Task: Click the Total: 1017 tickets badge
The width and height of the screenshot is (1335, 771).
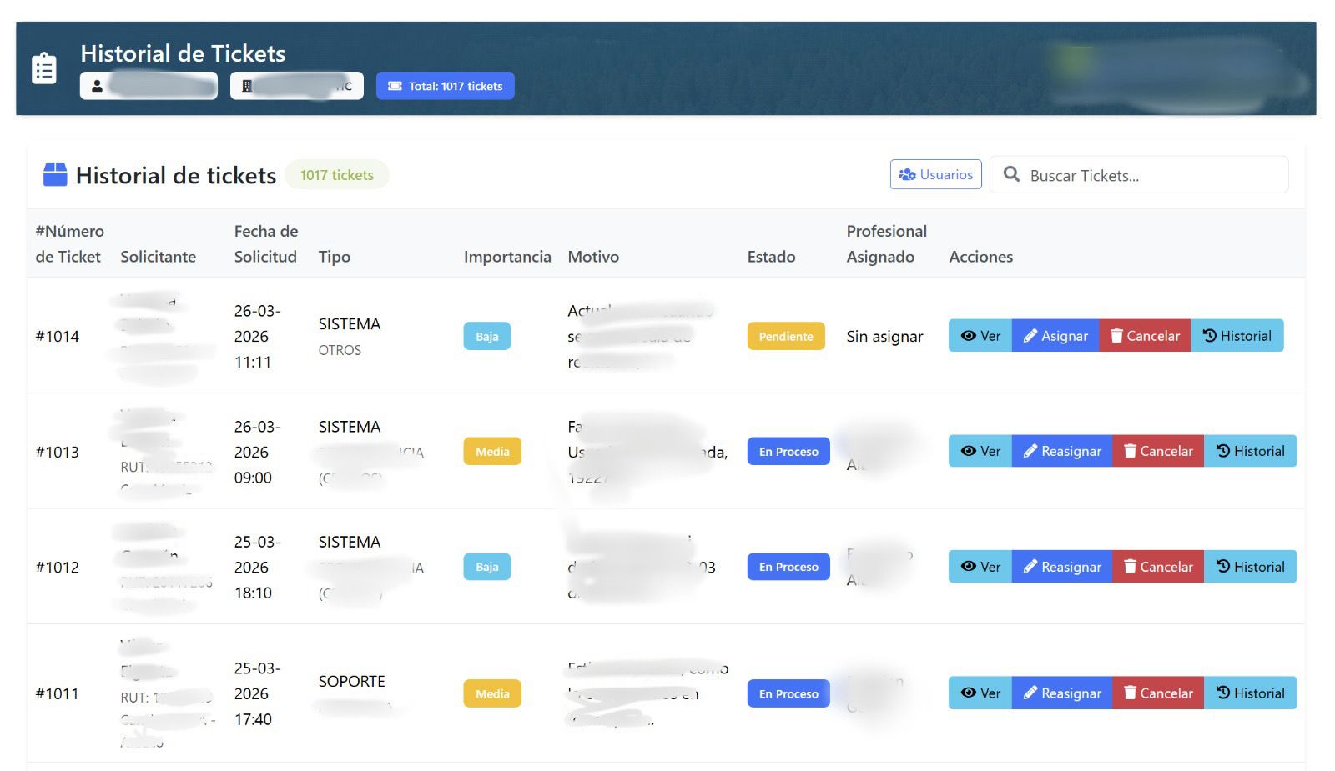Action: tap(445, 86)
